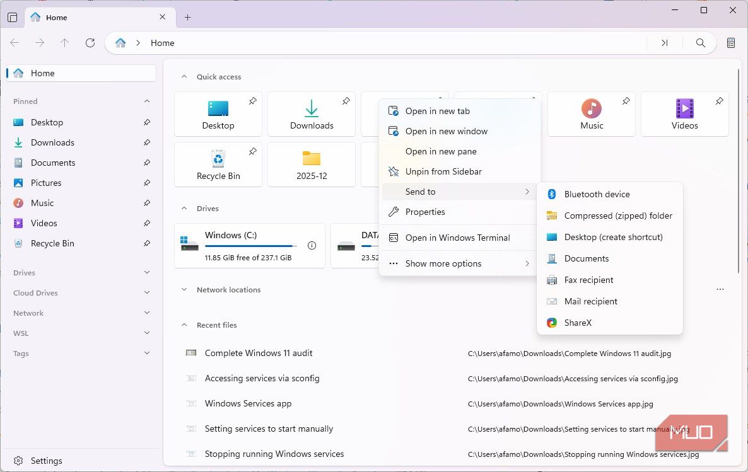The height and width of the screenshot is (472, 748).
Task: Open Desktop from the sidebar Pinned list
Action: coord(81,122)
